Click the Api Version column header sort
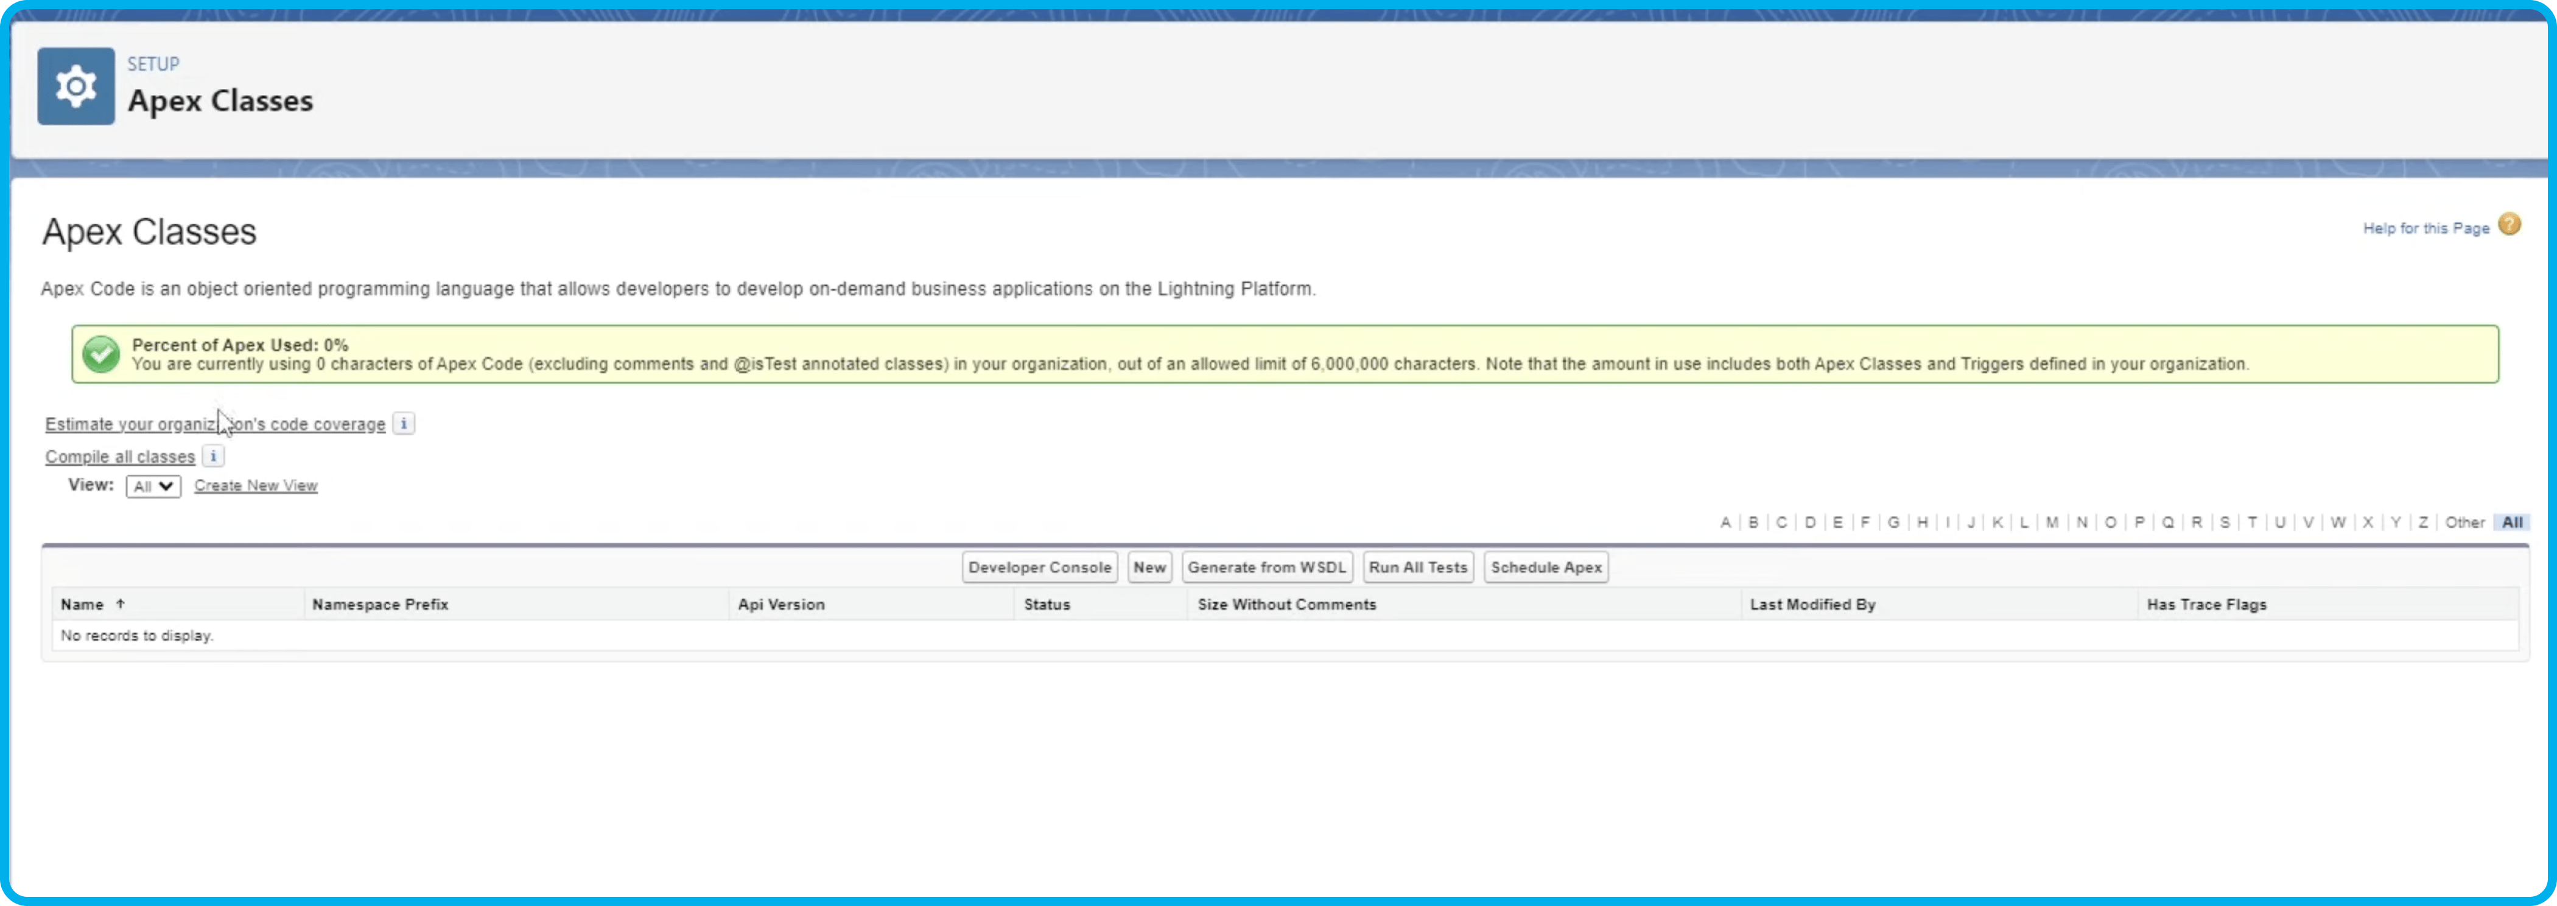 pos(779,605)
